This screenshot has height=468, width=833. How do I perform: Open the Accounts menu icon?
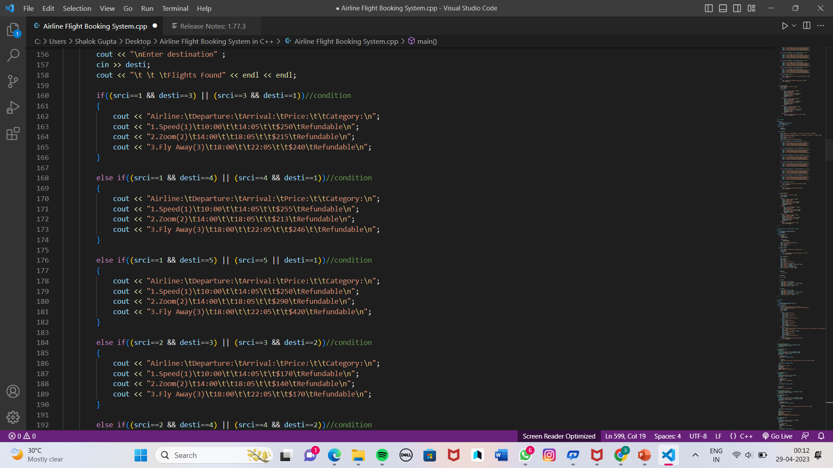(13, 391)
